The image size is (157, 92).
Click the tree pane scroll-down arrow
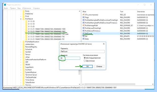tap(80, 84)
